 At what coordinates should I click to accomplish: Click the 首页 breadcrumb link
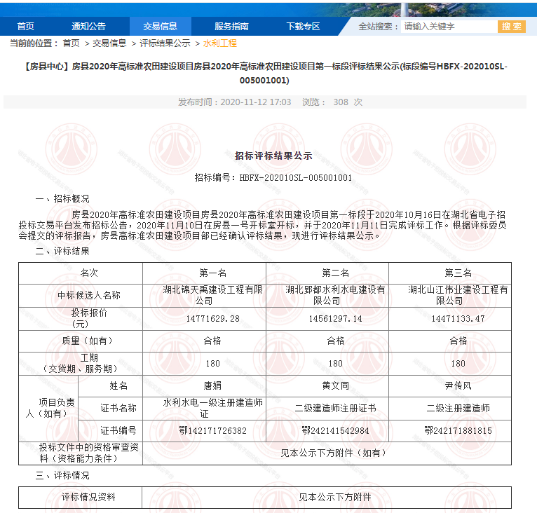tap(71, 43)
